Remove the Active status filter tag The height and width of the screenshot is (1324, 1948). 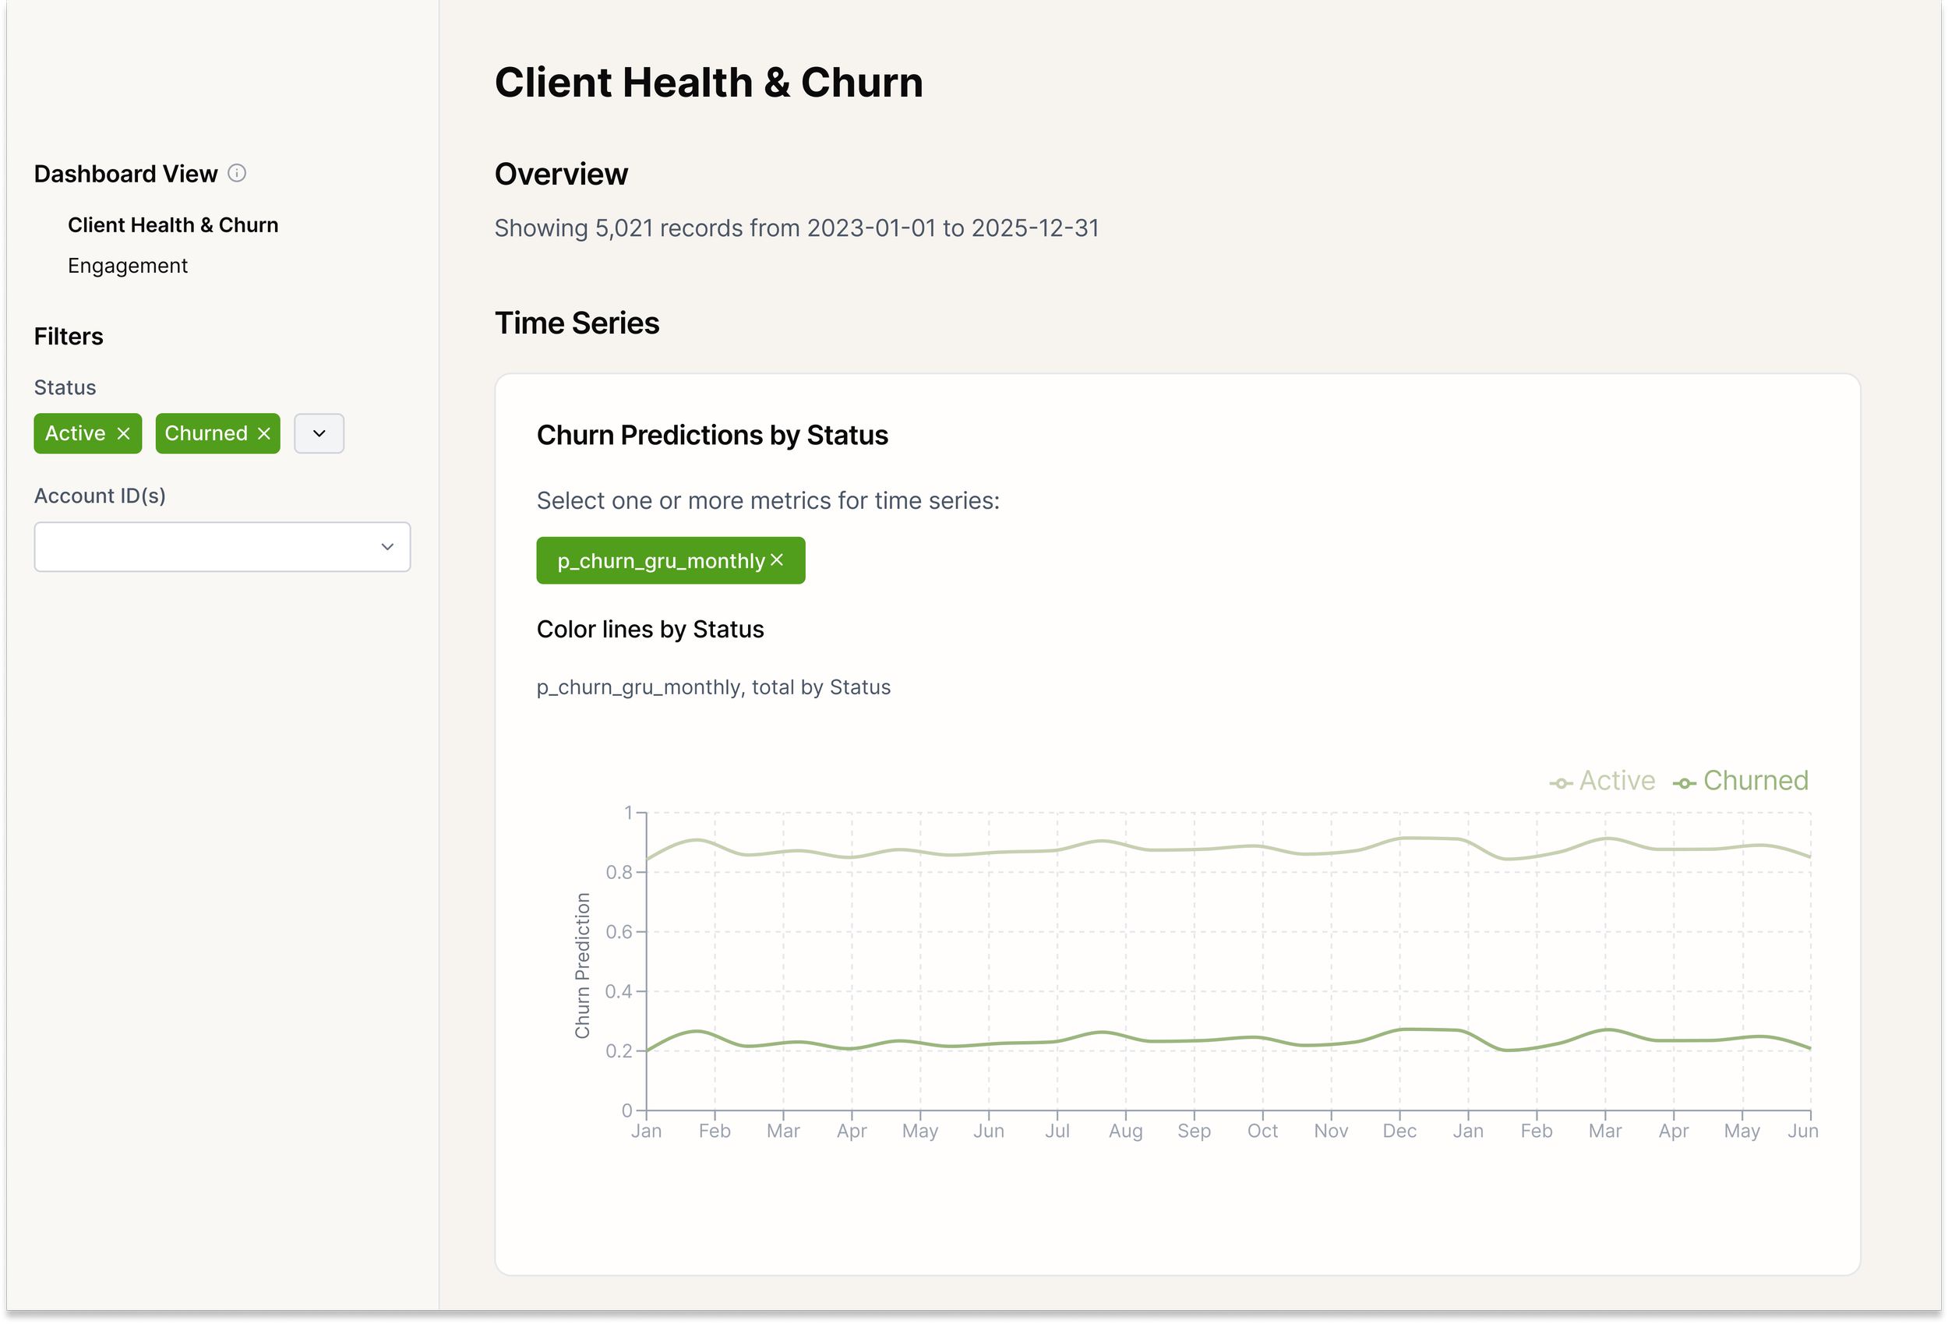pos(124,433)
